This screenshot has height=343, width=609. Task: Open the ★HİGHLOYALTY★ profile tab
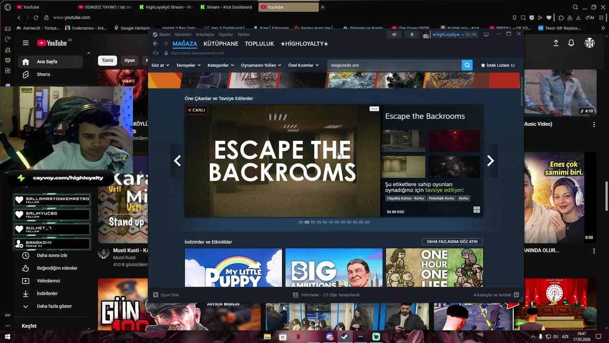point(304,44)
